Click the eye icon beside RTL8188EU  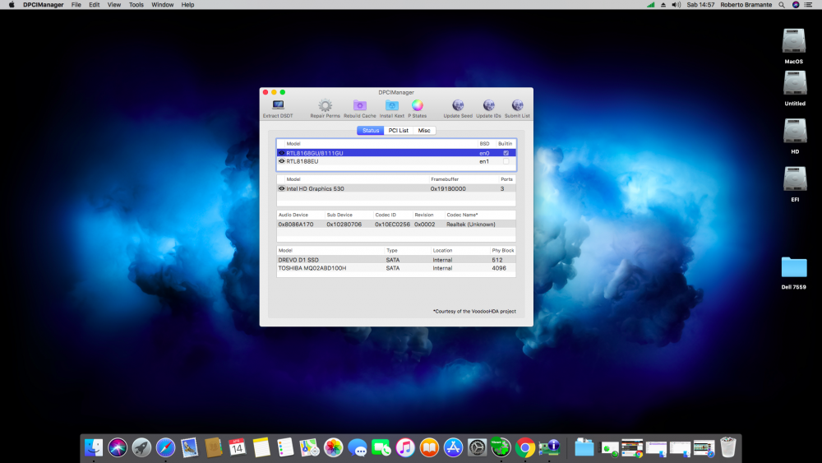[x=281, y=161]
